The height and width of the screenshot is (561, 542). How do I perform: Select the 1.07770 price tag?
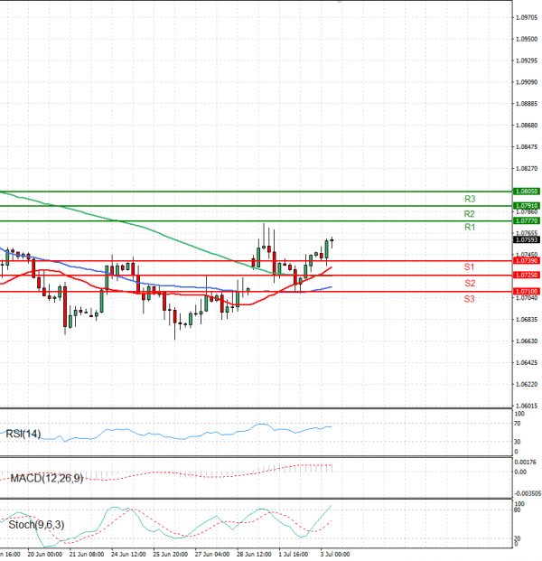[x=527, y=220]
